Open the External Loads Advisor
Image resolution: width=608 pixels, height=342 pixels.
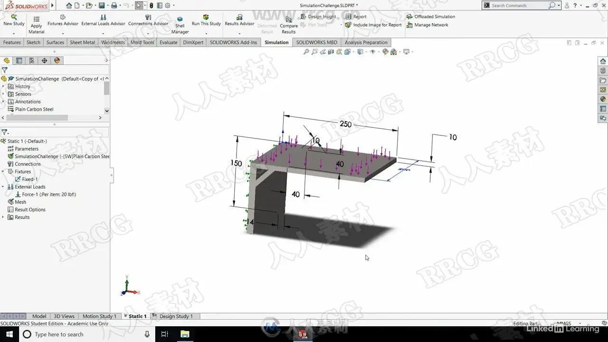[103, 20]
